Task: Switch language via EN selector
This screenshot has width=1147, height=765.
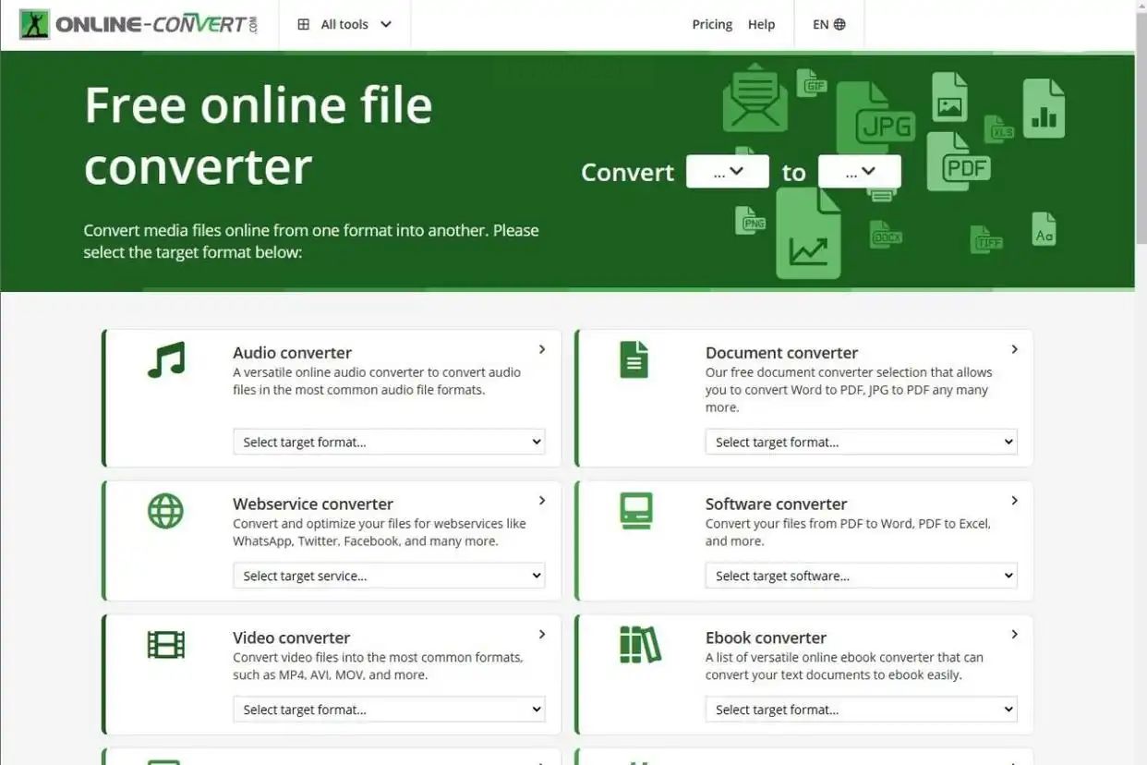Action: pyautogui.click(x=829, y=25)
